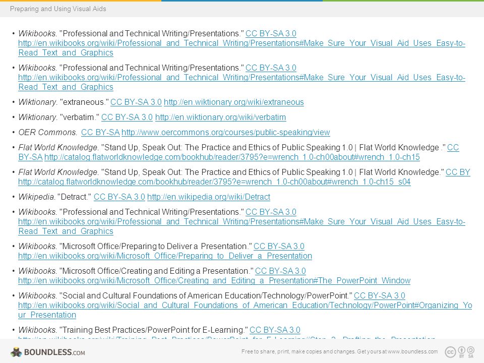The image size is (484, 363).
Task: Click the italic "Wikipedia." source name
Action: click(x=36, y=197)
